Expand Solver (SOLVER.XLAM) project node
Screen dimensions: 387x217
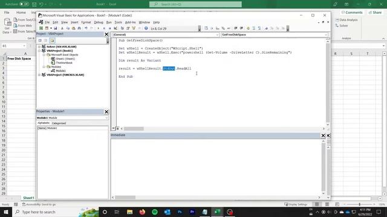[39, 46]
